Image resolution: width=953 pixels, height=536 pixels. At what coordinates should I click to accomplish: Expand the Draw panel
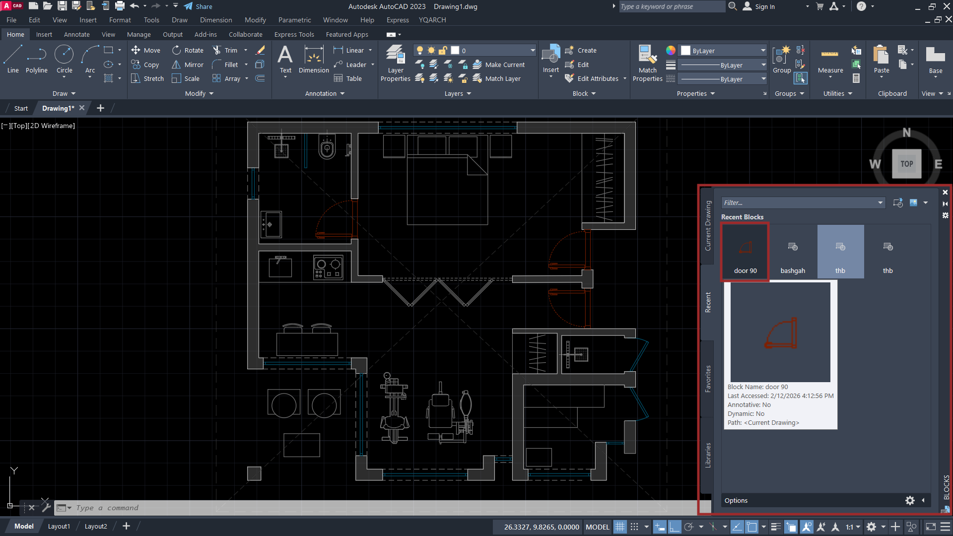pyautogui.click(x=64, y=93)
